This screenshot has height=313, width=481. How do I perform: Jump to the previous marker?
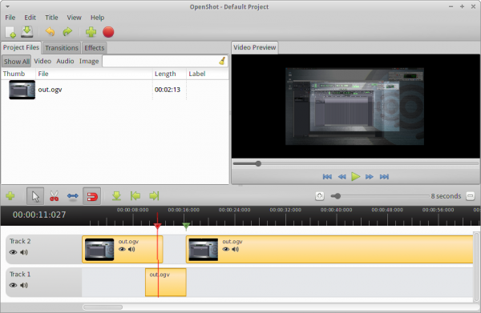pos(135,196)
